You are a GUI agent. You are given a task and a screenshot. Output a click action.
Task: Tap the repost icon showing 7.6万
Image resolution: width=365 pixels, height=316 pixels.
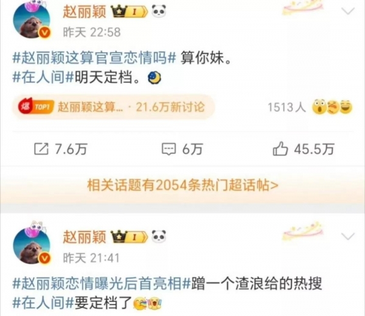click(x=41, y=149)
